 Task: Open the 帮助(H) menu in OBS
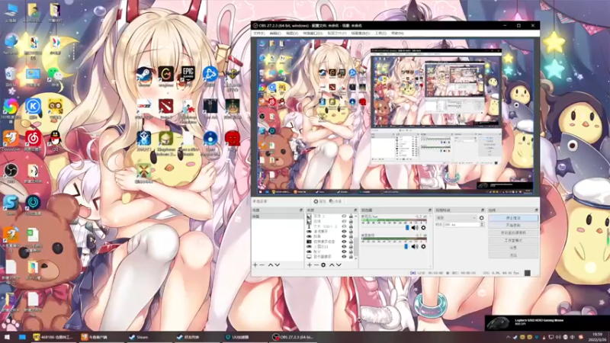(397, 34)
